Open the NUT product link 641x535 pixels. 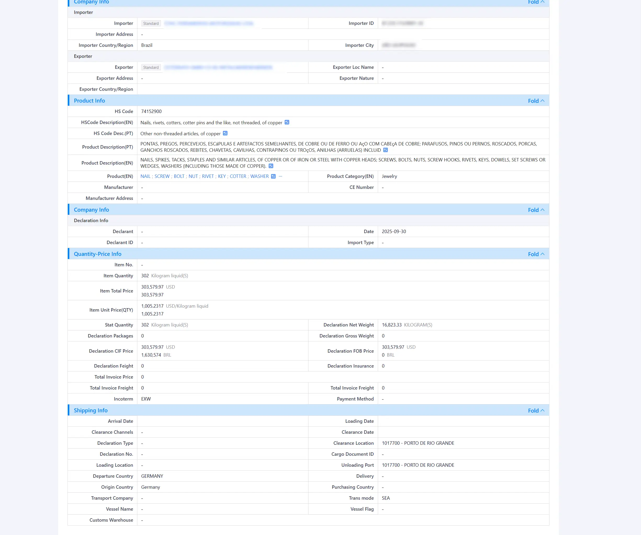[x=193, y=176]
